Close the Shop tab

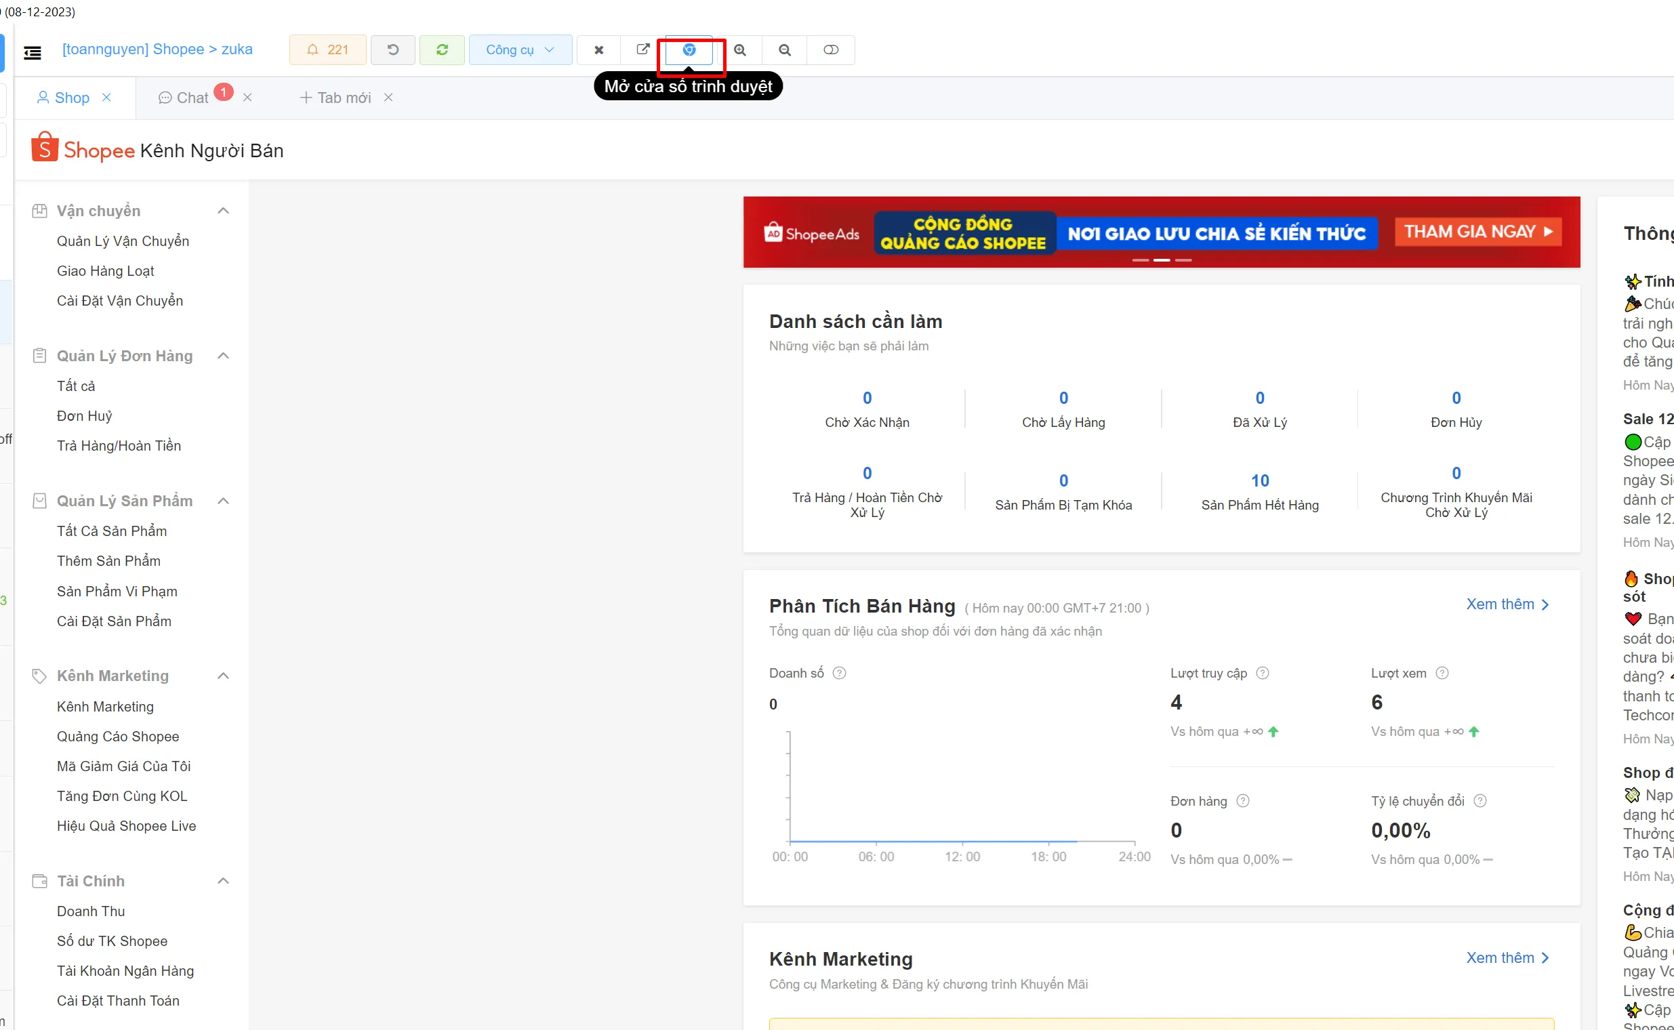click(107, 98)
